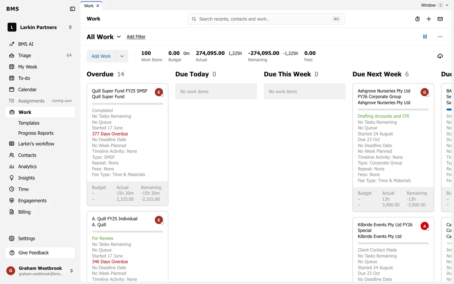Close the Work tab

[x=98, y=6]
